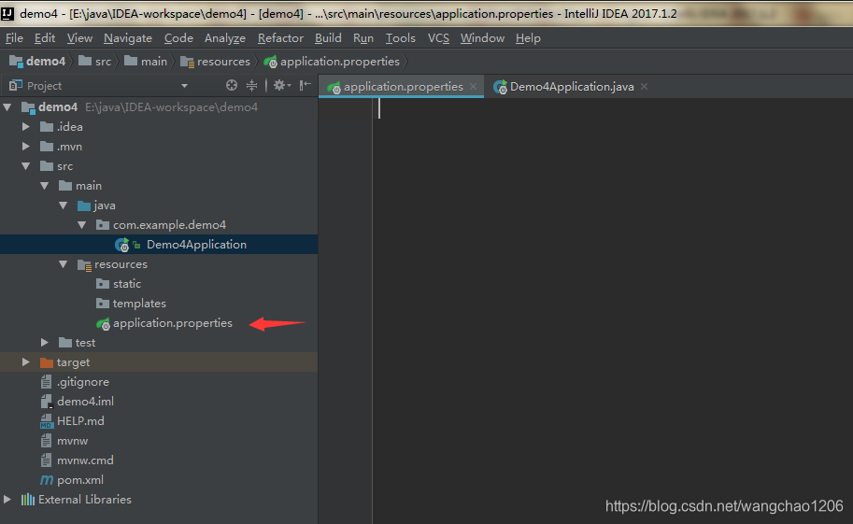Screen dimensions: 853x524
Task: Open the Refactor menu
Action: pyautogui.click(x=280, y=38)
